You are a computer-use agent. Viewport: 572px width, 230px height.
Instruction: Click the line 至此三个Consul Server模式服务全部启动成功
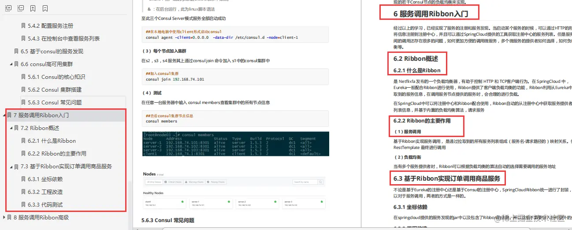(184, 19)
